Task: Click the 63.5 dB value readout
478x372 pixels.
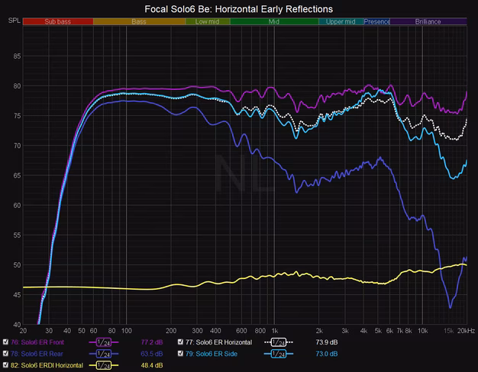Action: coord(152,354)
